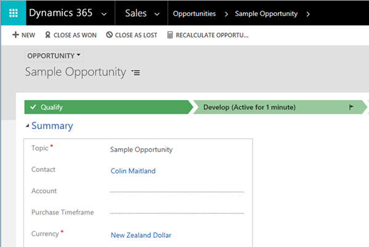Click the New plus icon
The width and height of the screenshot is (369, 247).
tap(15, 36)
